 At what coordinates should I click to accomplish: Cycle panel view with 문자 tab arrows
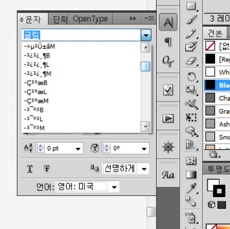(21, 20)
